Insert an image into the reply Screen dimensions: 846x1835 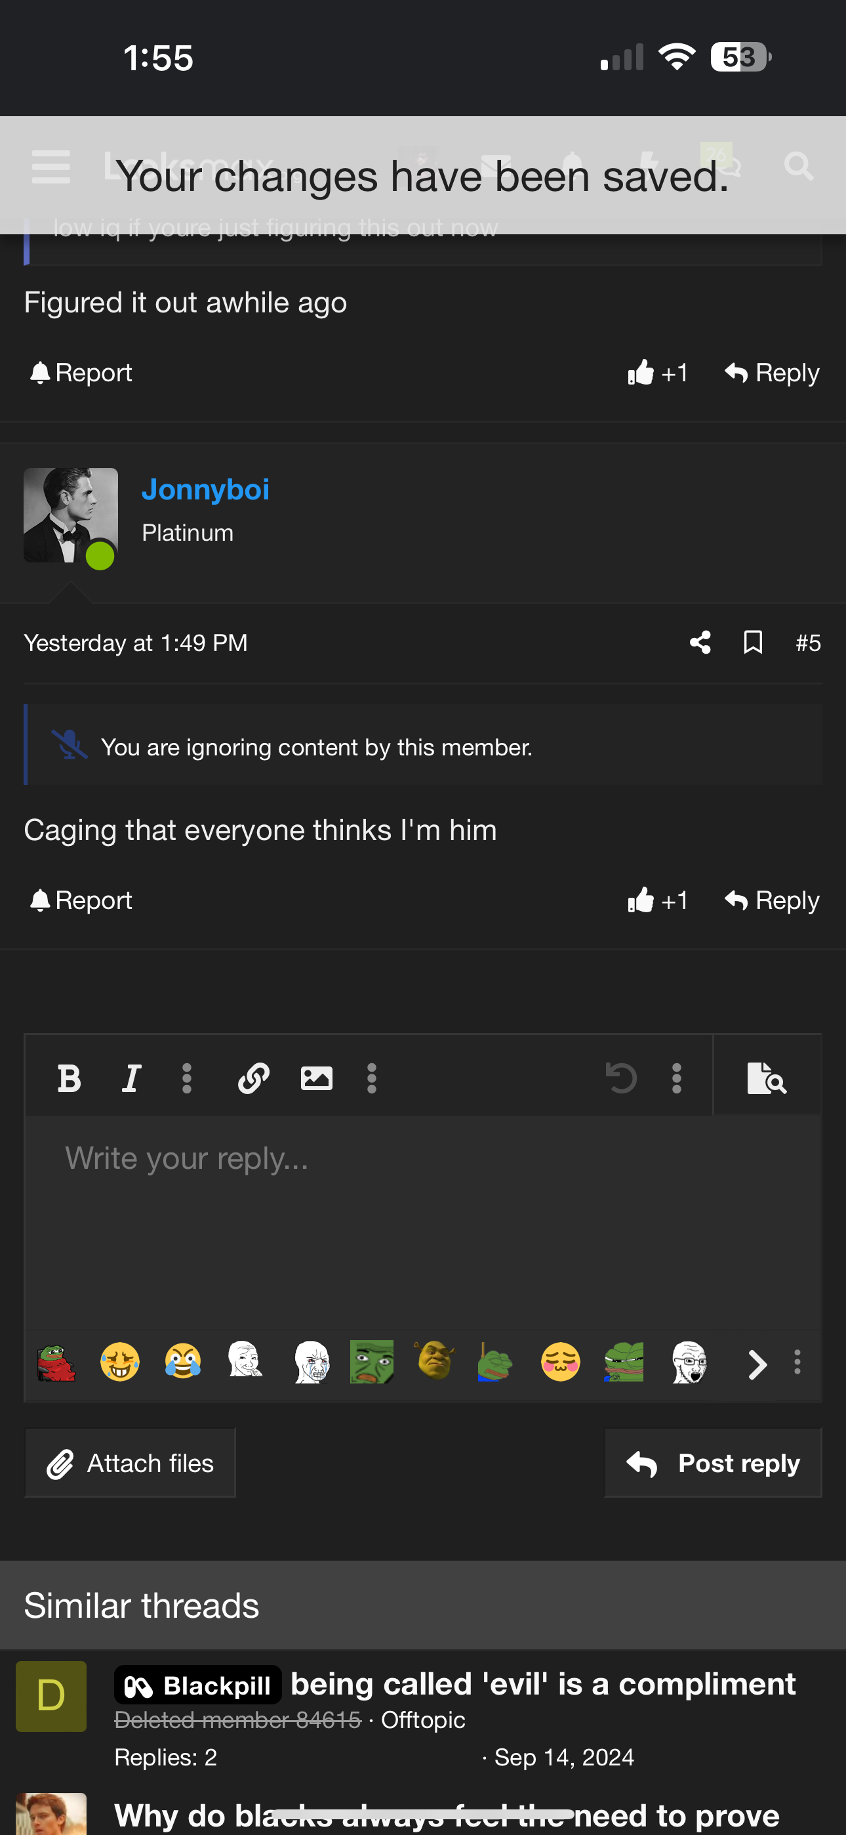(316, 1078)
